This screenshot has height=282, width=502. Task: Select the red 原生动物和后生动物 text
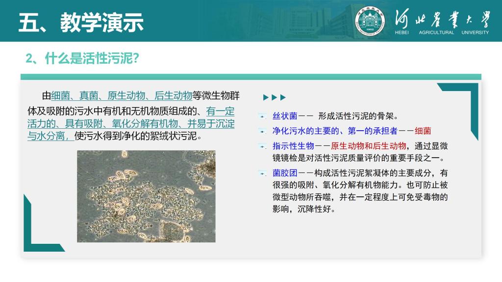[368, 146]
